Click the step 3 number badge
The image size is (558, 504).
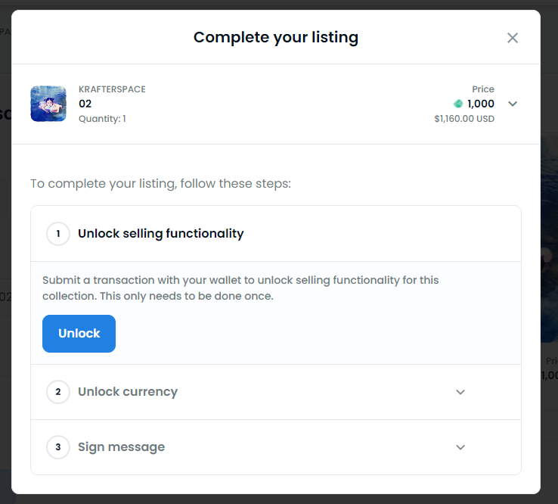pyautogui.click(x=58, y=447)
